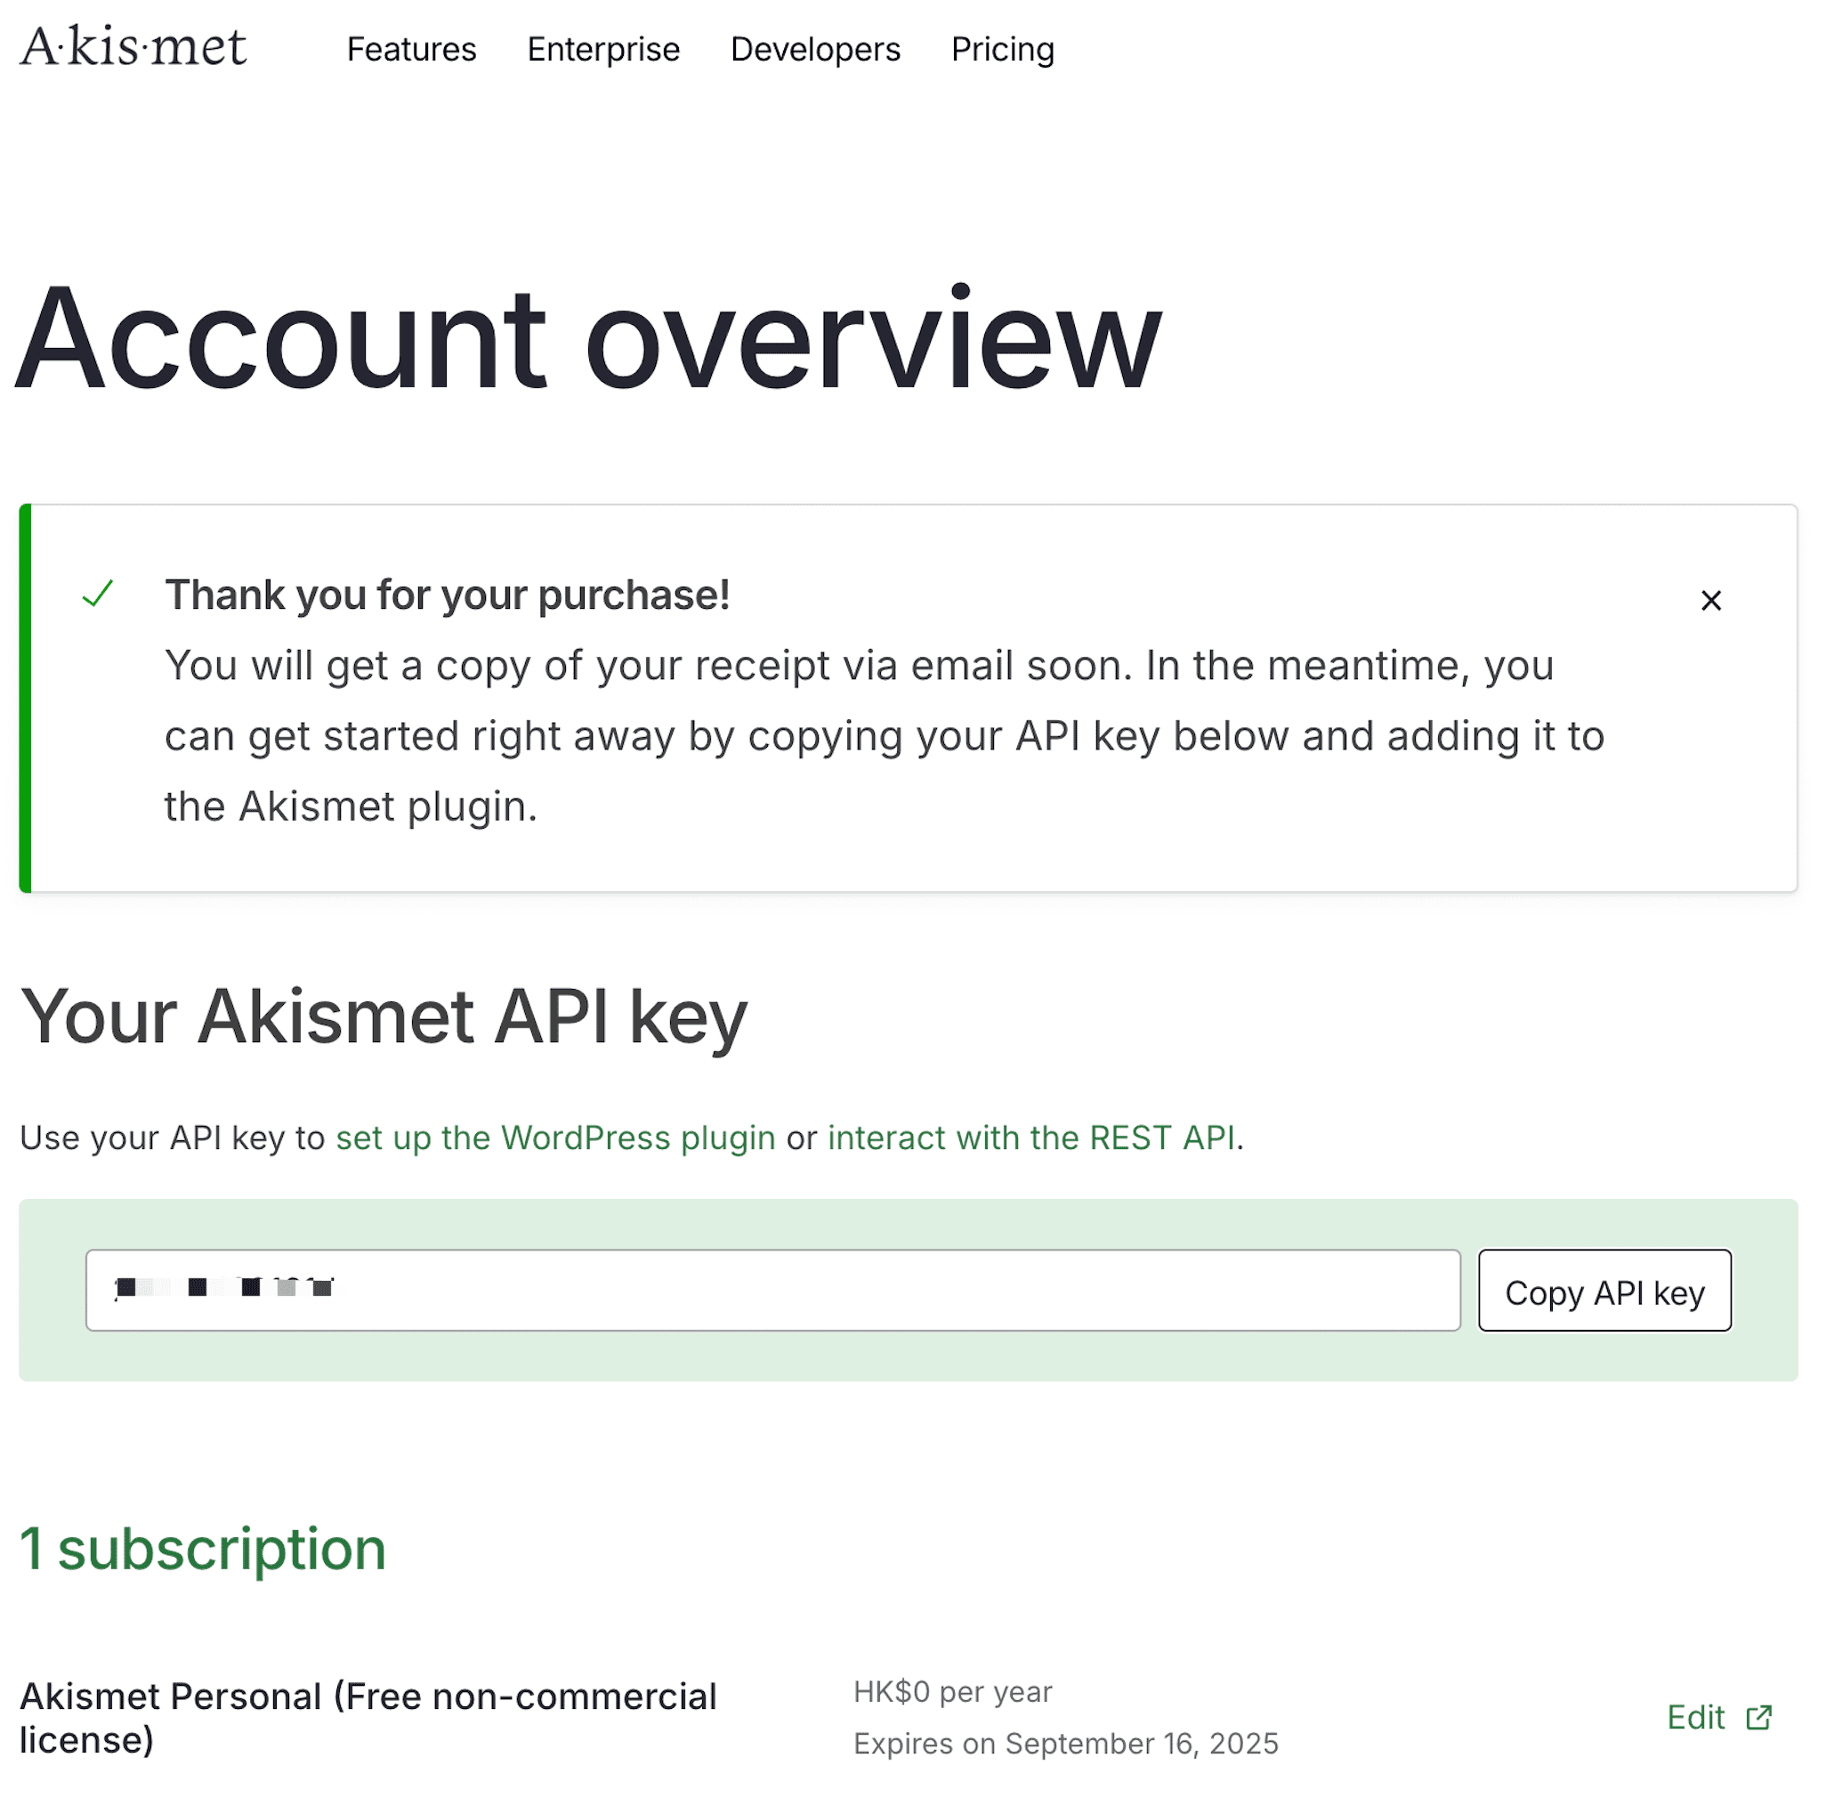Click the 1 subscription heading
1826x1798 pixels.
point(203,1549)
